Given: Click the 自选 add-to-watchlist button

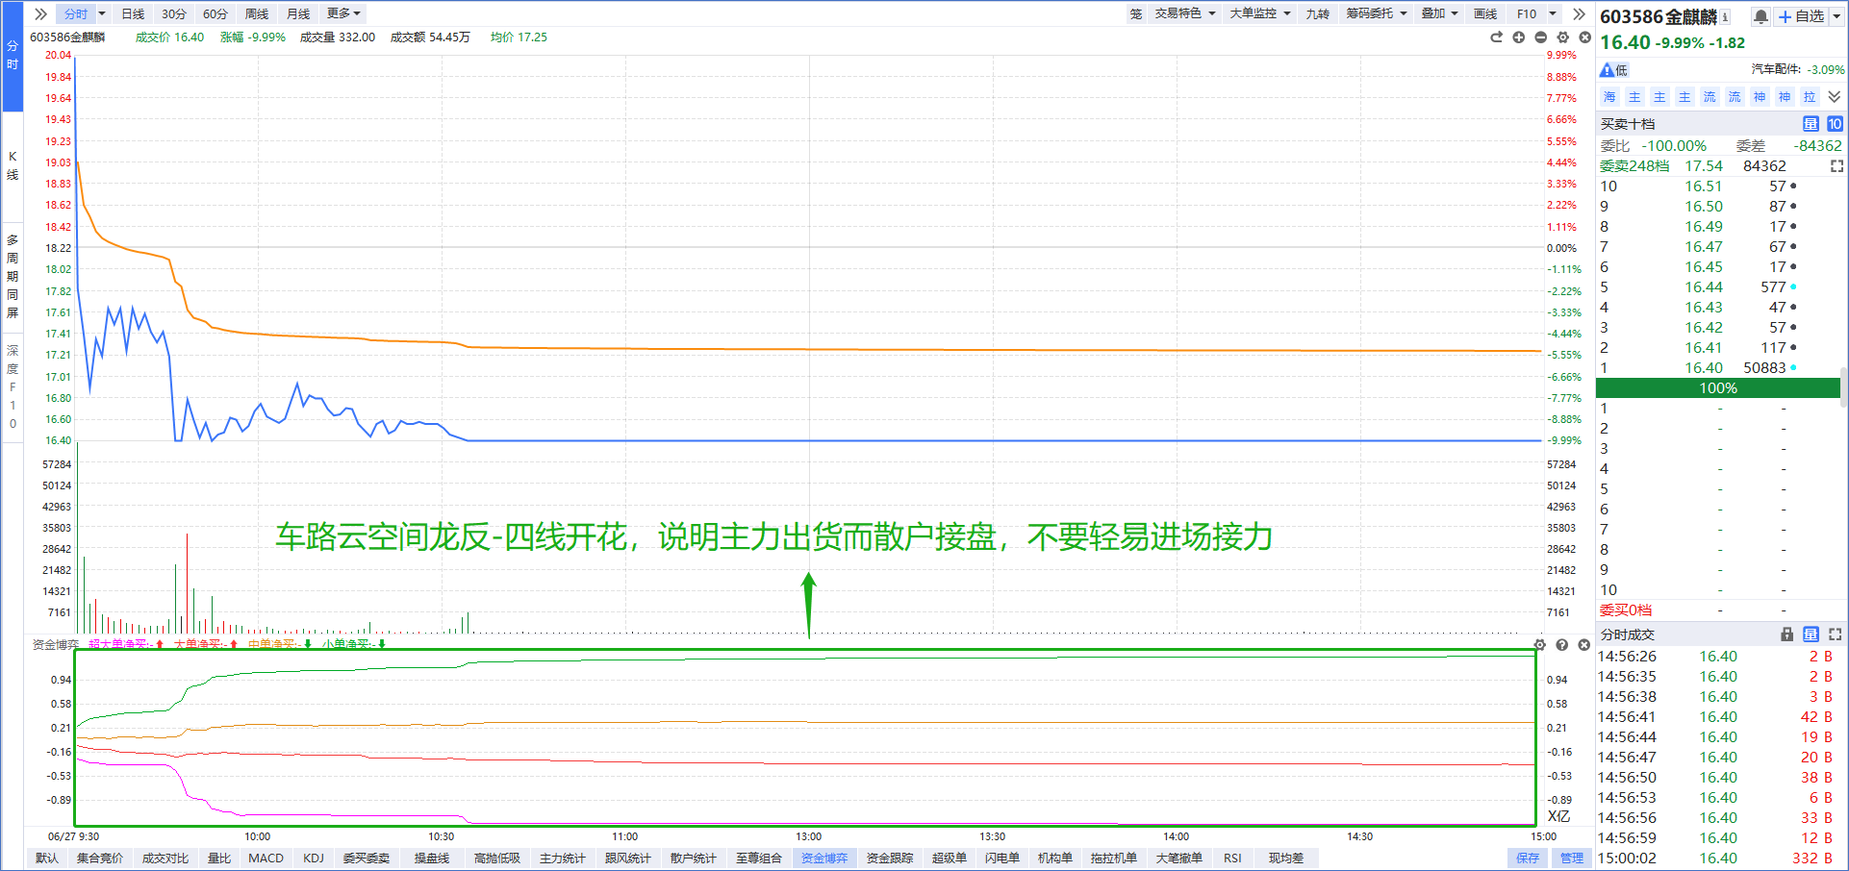Looking at the screenshot, I should click(1801, 16).
